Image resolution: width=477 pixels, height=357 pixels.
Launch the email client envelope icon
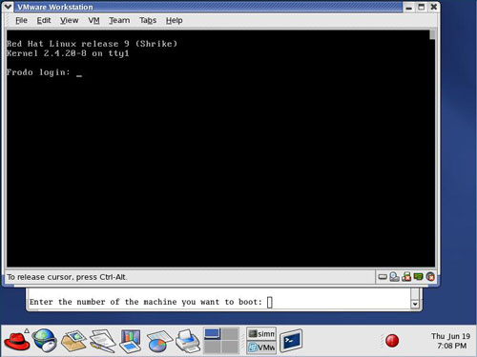tap(73, 341)
